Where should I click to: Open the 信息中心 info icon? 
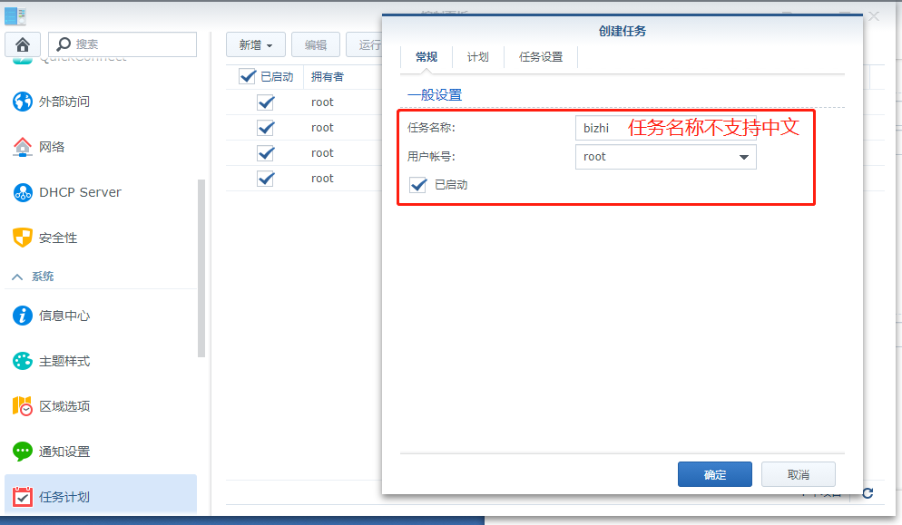(20, 316)
